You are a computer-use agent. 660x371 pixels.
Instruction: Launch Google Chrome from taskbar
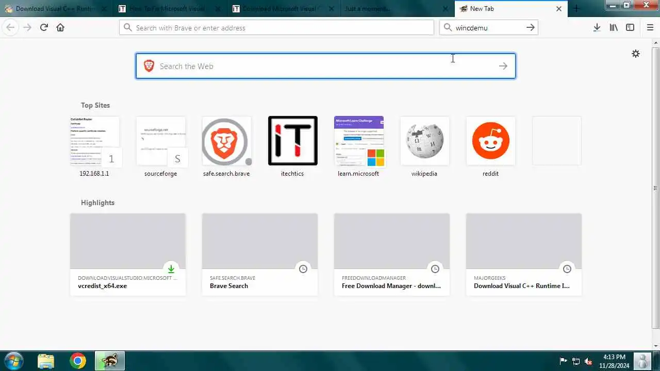tap(78, 361)
